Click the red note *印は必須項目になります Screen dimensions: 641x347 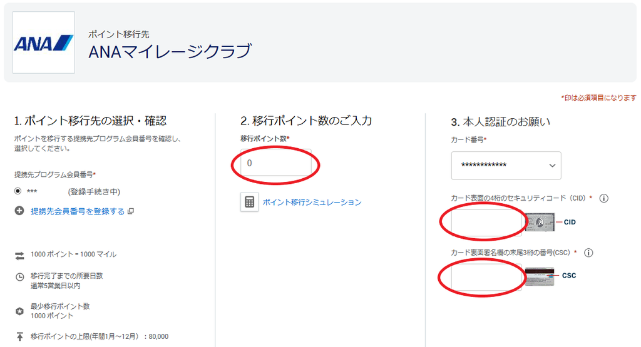[x=598, y=98]
